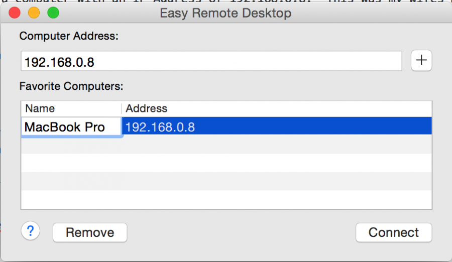Click the empty fourth row in favorites

226,181
